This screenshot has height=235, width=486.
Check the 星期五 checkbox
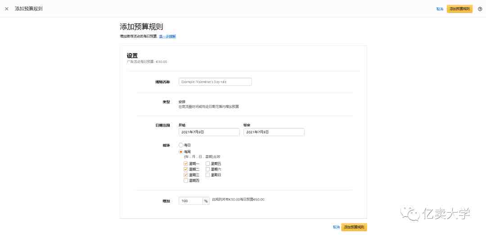(x=207, y=164)
